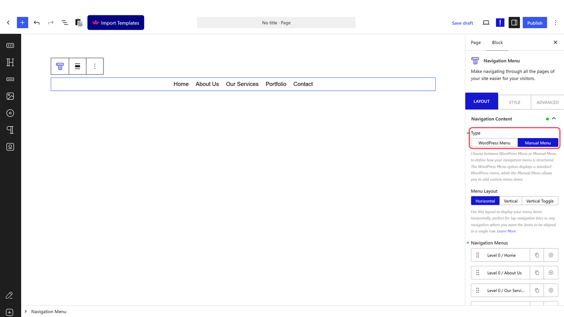Switch to the Page tab
This screenshot has height=317, width=564.
tap(476, 42)
